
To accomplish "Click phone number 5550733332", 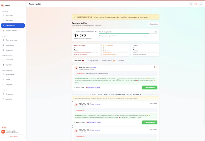I will point(80,123).
